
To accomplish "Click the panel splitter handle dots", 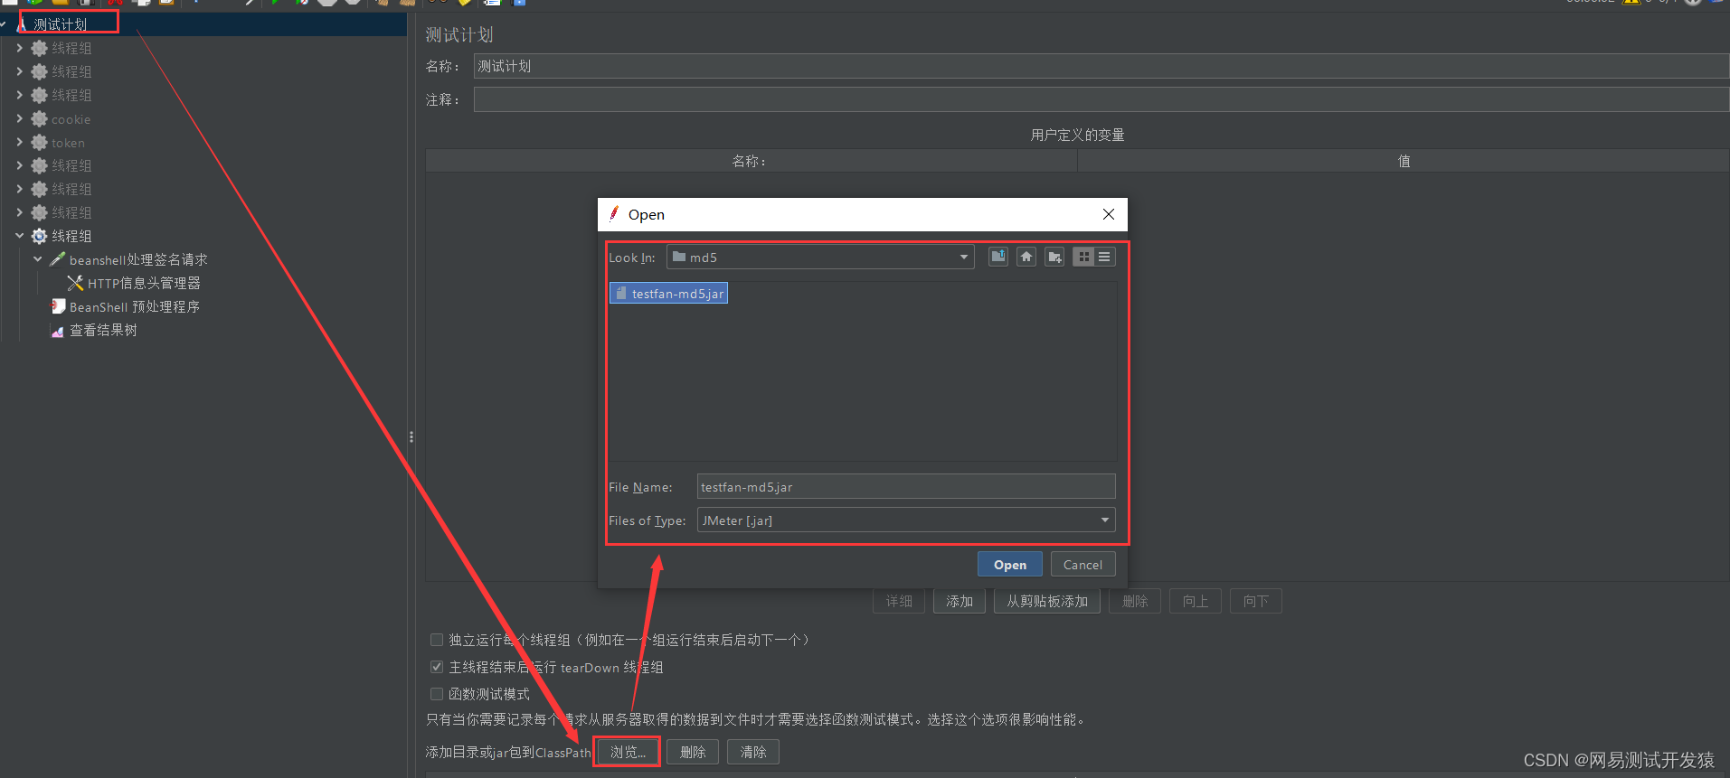I will coord(411,436).
